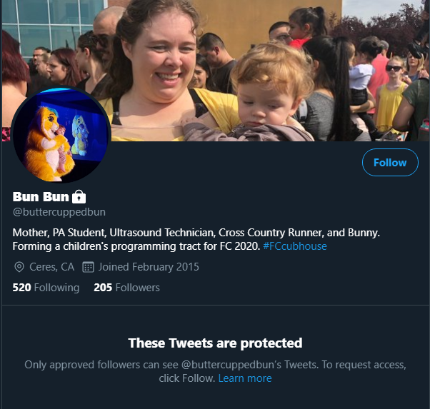Open the circular profile avatar picture
Image resolution: width=430 pixels, height=409 pixels.
[61, 134]
